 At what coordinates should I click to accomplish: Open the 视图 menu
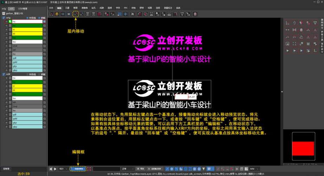click(150, 8)
